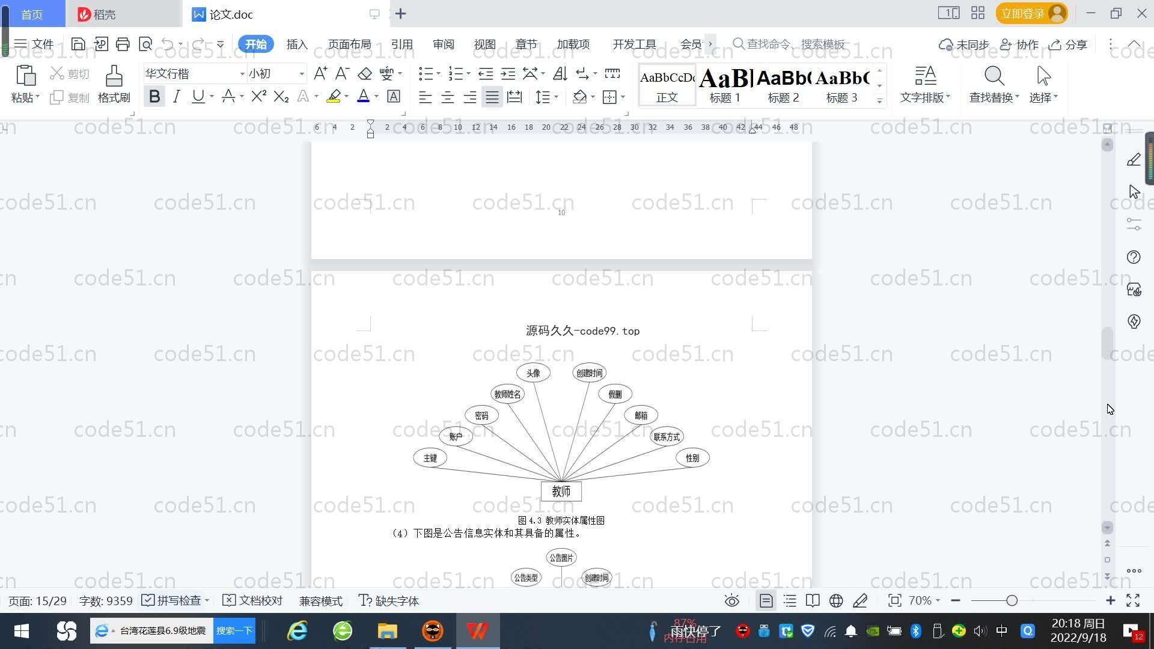Toggle page layout view button
1154x649 pixels.
766,600
